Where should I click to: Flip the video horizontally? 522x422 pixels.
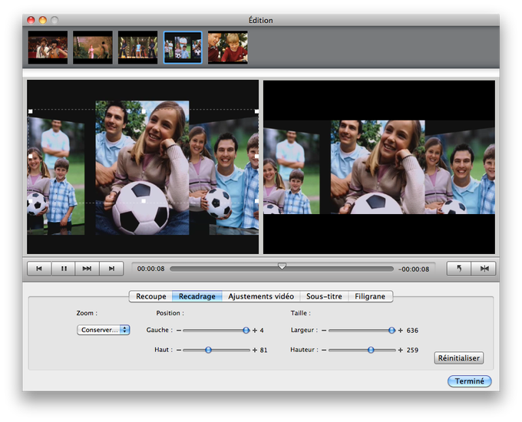[484, 269]
